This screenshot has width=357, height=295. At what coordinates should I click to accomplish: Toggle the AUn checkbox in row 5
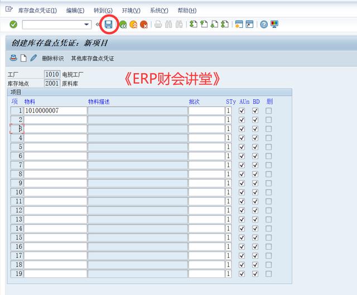242,147
